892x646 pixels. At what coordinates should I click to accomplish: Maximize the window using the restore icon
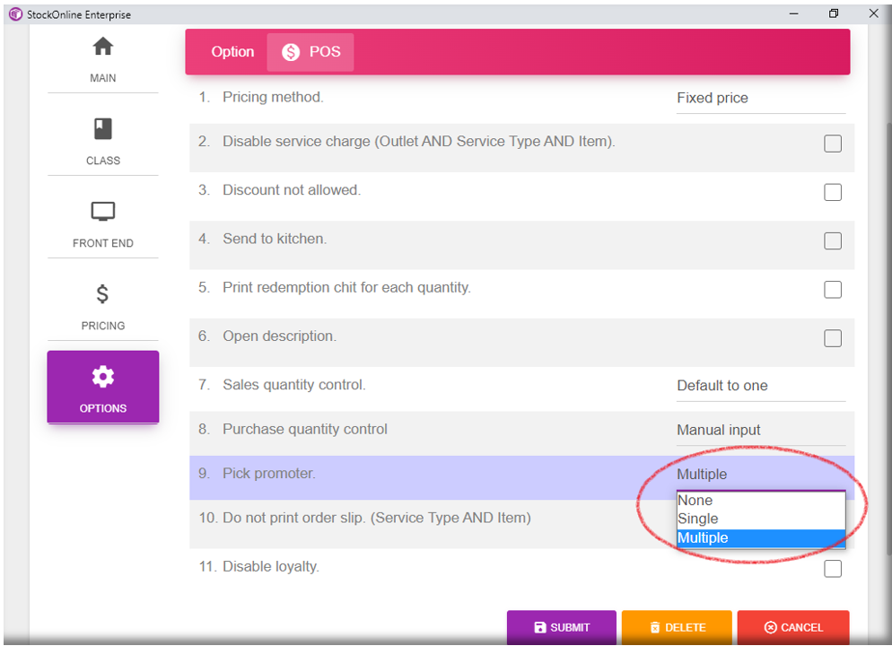pyautogui.click(x=834, y=13)
